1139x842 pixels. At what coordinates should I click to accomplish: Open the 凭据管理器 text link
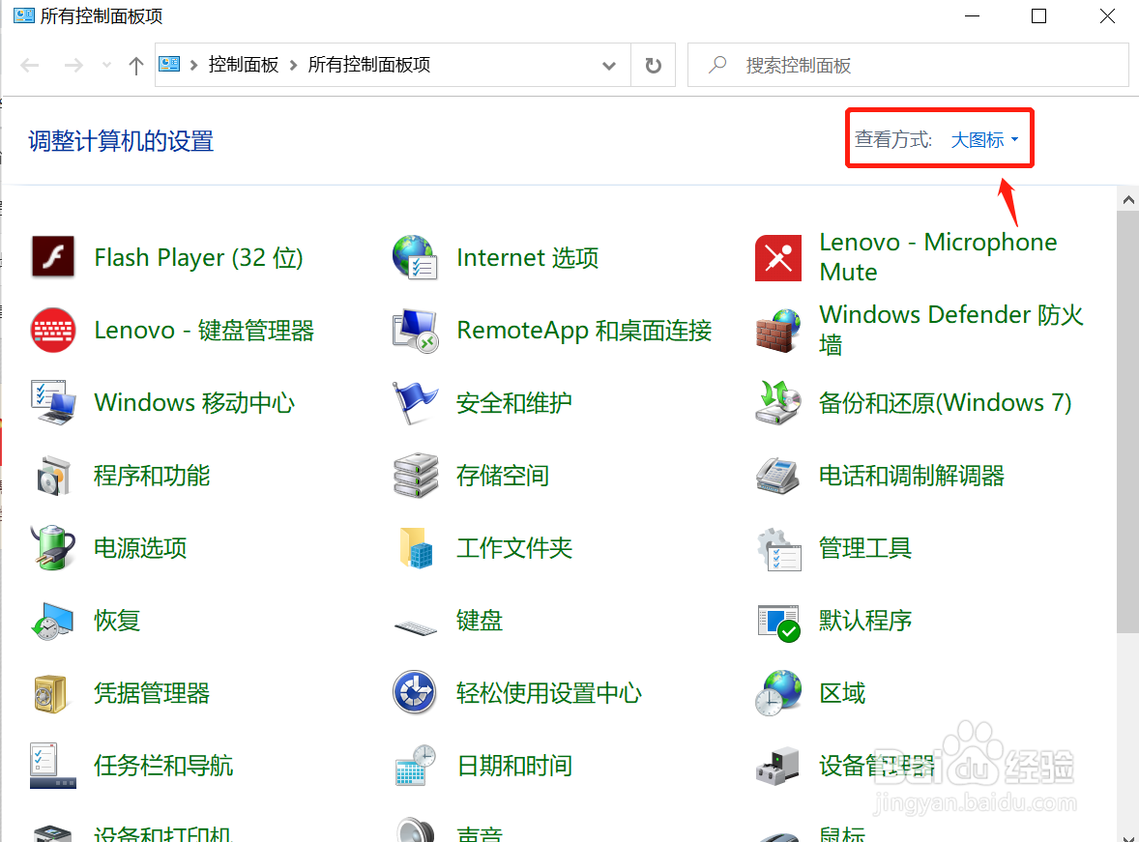152,693
